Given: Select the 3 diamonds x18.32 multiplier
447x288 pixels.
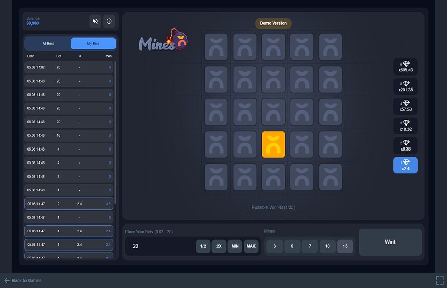Looking at the screenshot, I should point(405,126).
